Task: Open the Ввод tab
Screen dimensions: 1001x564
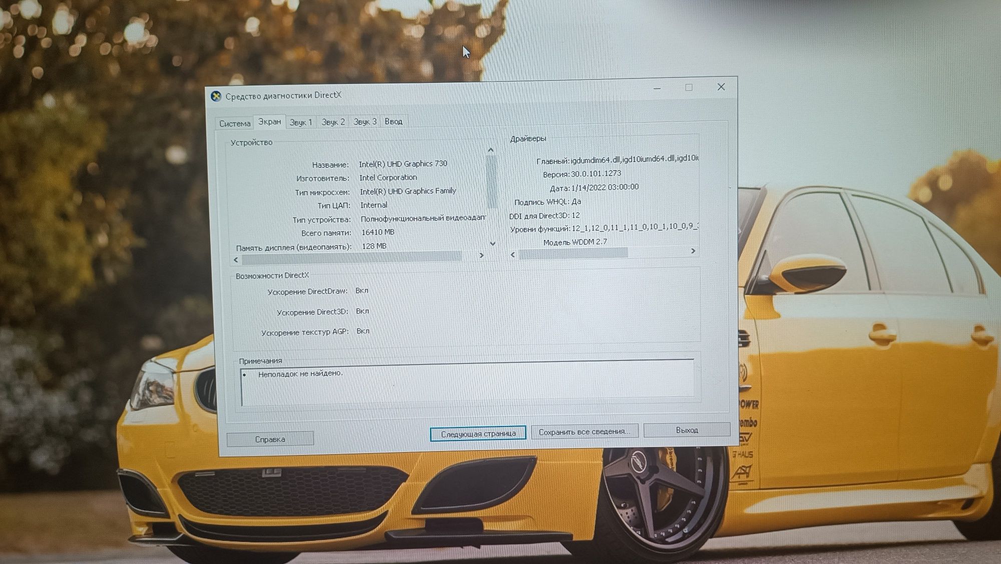Action: point(393,121)
